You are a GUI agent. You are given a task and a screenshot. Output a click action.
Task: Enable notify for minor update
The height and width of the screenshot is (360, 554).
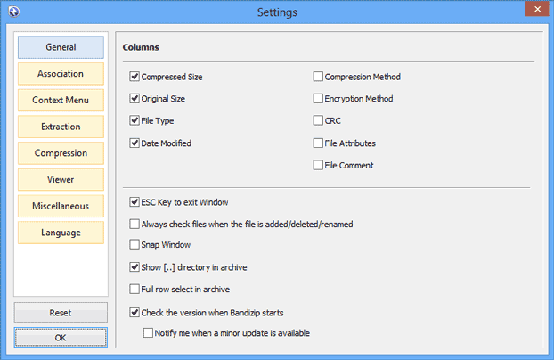click(x=148, y=333)
